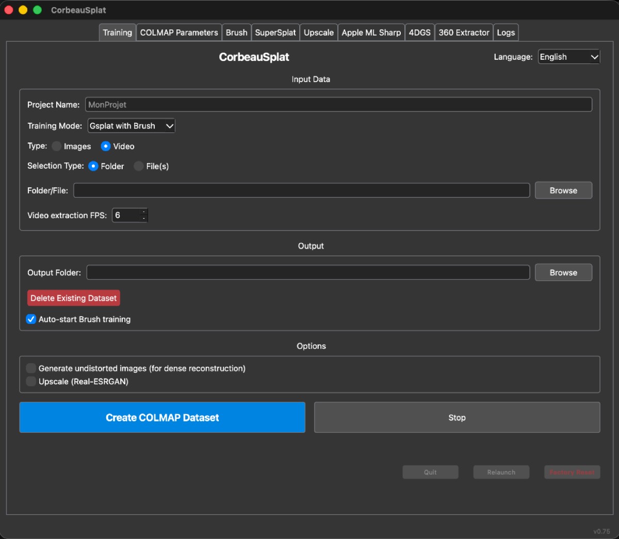Click the Output Folder input field

[308, 272]
